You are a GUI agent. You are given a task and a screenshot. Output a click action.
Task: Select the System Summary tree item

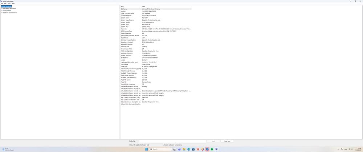[x=6, y=6]
